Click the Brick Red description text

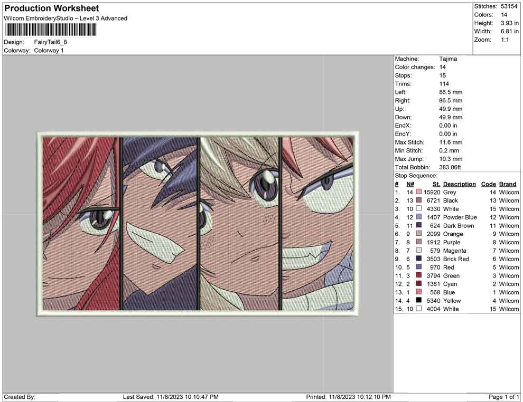(x=455, y=259)
